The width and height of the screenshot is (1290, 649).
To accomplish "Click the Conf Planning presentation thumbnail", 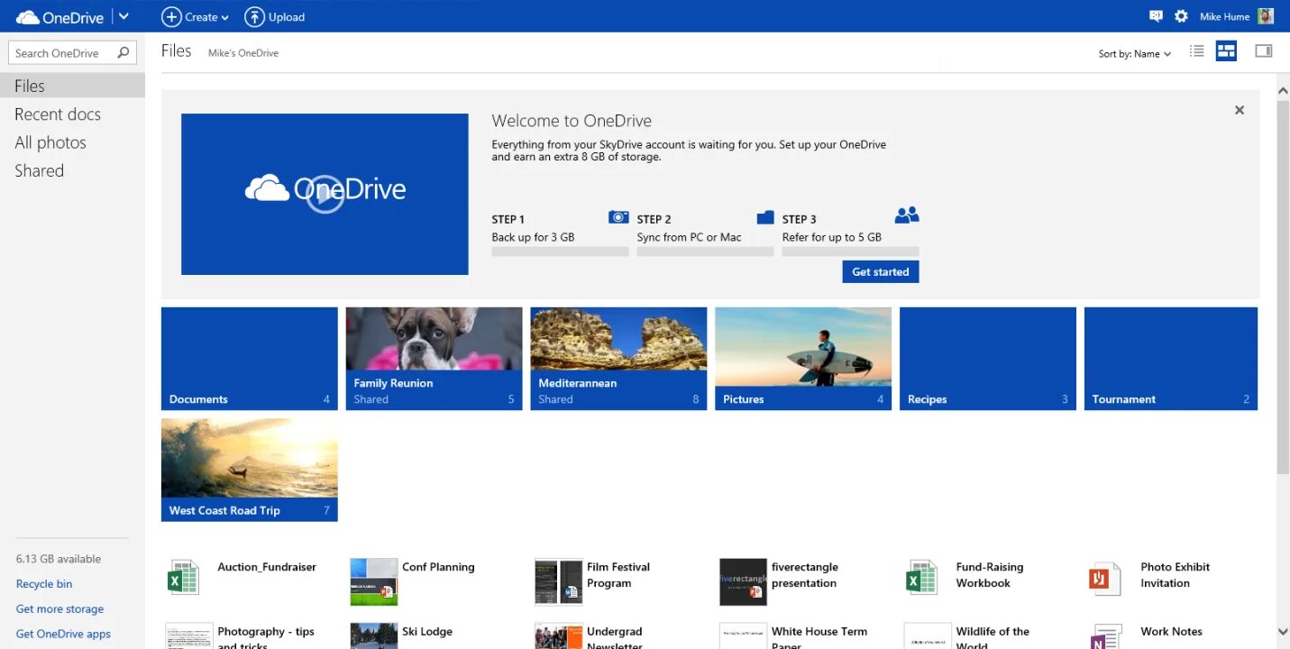I will 374,581.
